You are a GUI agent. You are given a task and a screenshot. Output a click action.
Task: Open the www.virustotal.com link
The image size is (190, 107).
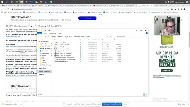13,37
